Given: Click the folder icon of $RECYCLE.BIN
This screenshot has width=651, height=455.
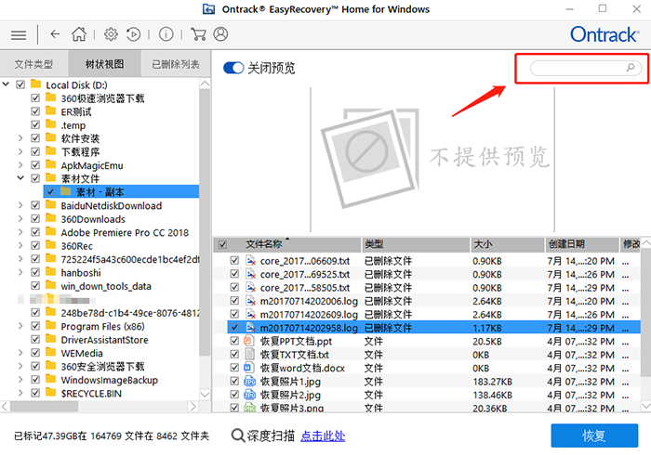Looking at the screenshot, I should (x=50, y=392).
